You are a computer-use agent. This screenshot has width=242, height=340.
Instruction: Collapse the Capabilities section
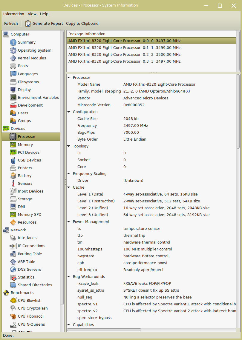click(69, 325)
